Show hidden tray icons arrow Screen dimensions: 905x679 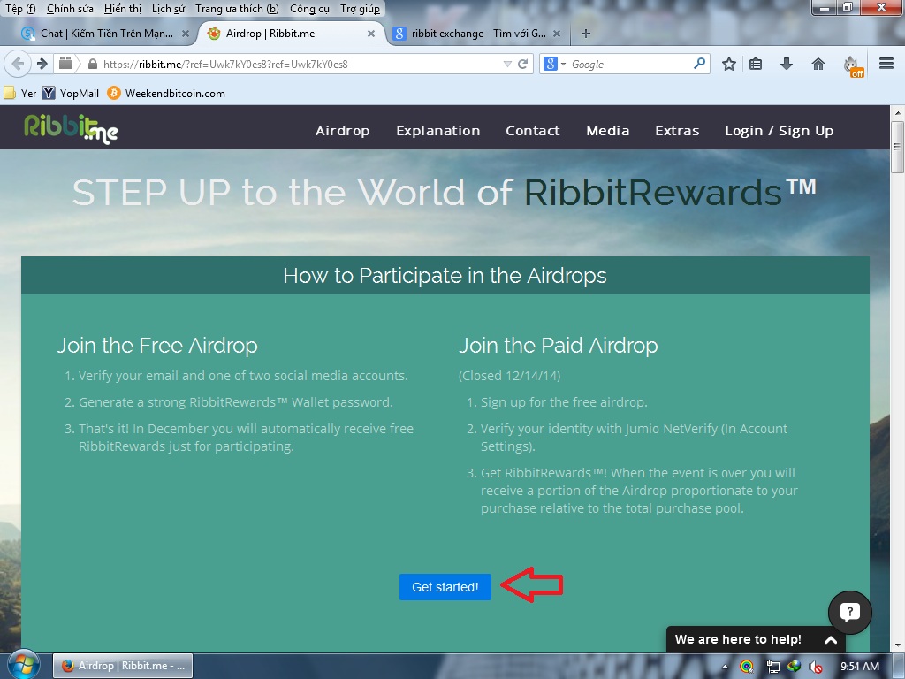coord(725,667)
